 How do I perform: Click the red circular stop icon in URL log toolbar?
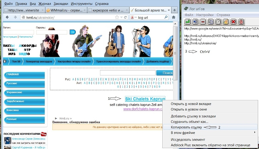[241, 22]
